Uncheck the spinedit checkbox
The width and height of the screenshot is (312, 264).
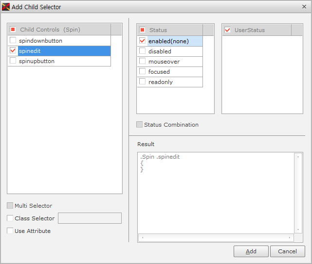tap(13, 51)
